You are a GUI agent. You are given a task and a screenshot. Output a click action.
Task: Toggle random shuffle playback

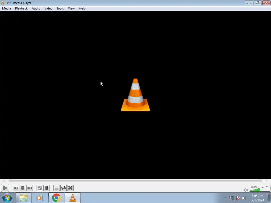[x=70, y=188]
